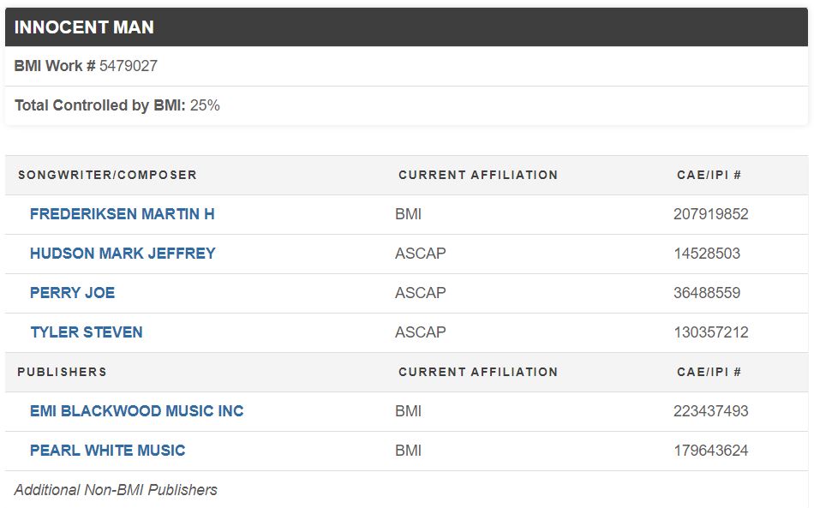The width and height of the screenshot is (814, 508).
Task: Click the BMI affiliation in Pearl White Music's row
Action: 408,451
